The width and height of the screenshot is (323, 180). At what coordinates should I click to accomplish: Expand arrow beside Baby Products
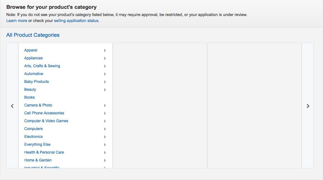point(105,82)
